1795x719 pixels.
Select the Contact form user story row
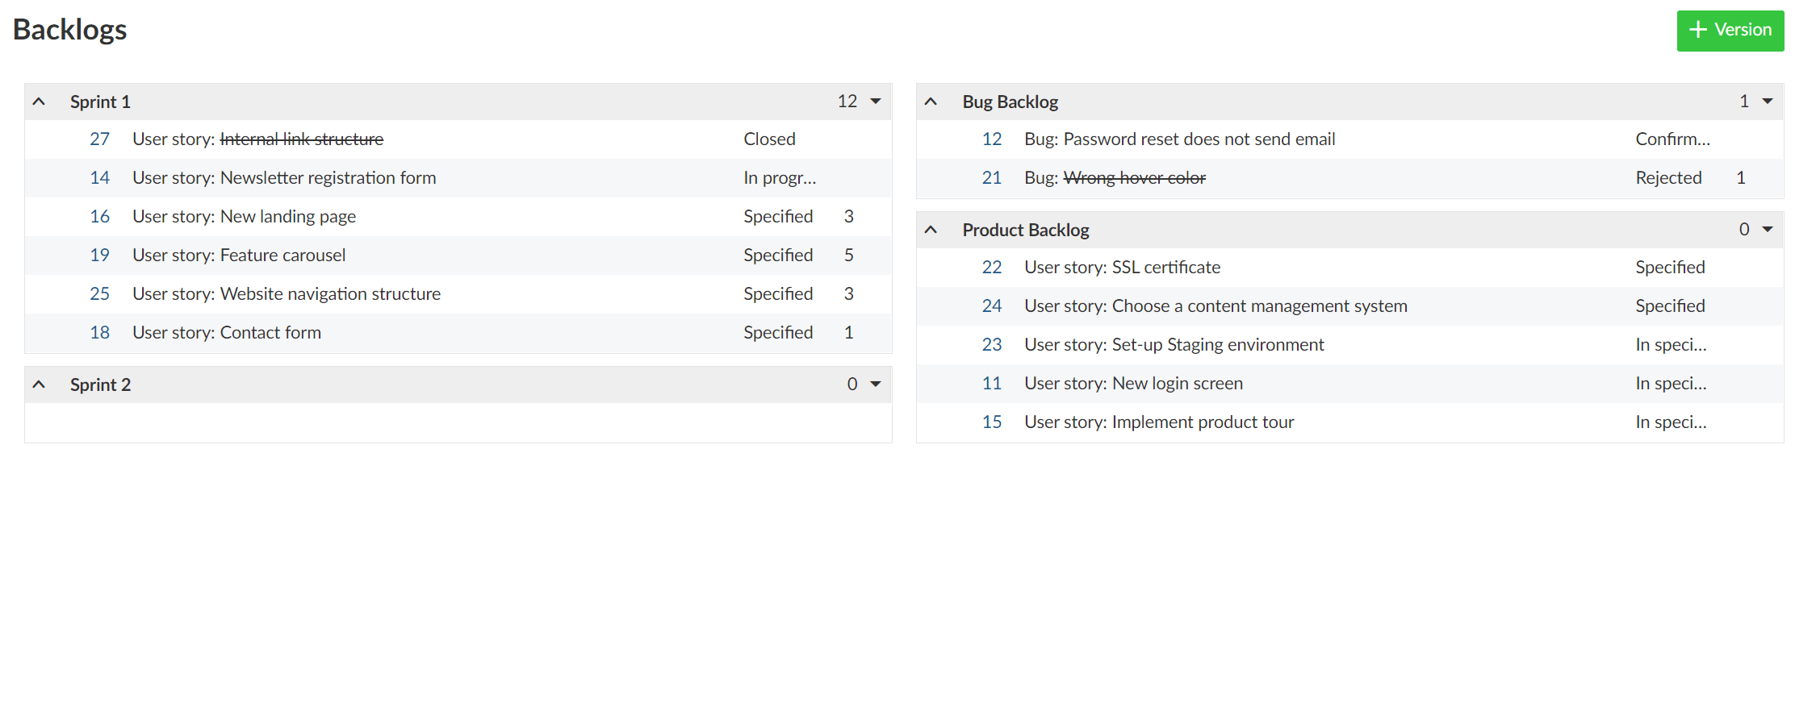click(404, 332)
